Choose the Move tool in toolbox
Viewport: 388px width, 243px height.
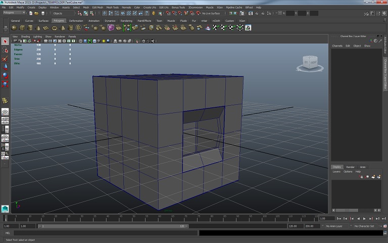[x=5, y=67]
